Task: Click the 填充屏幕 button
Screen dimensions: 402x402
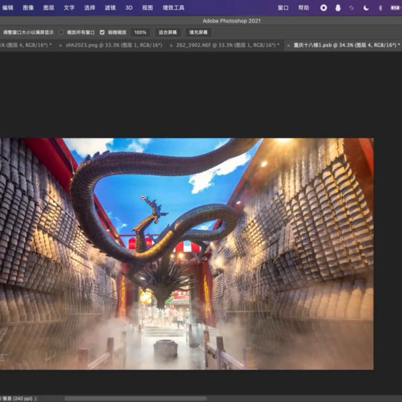Action: tap(199, 32)
